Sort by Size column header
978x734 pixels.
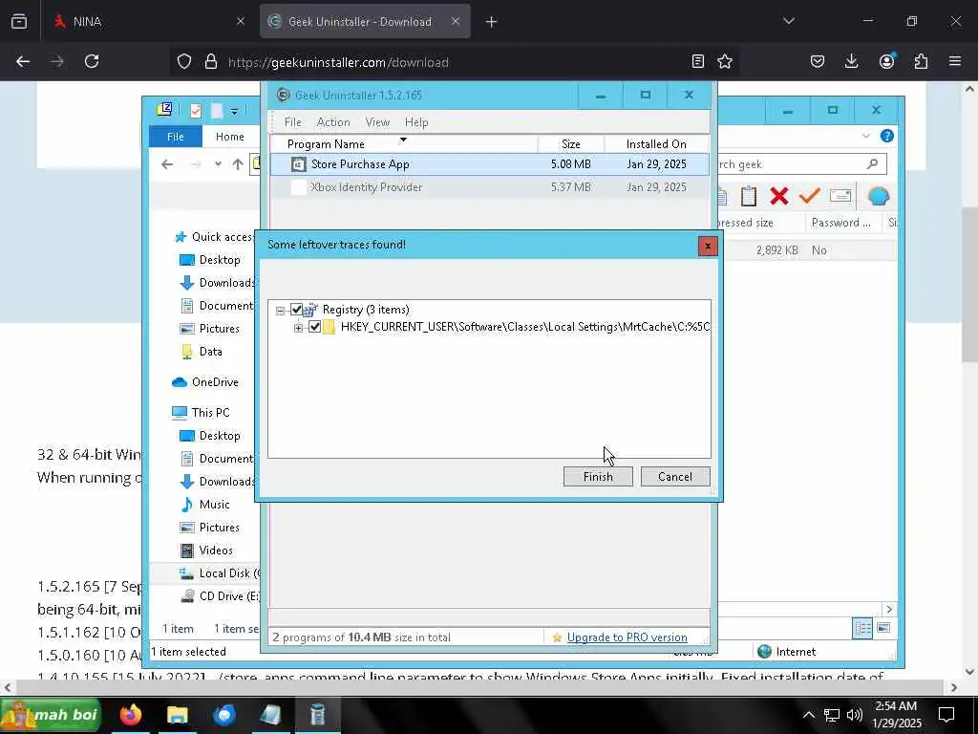coord(571,143)
